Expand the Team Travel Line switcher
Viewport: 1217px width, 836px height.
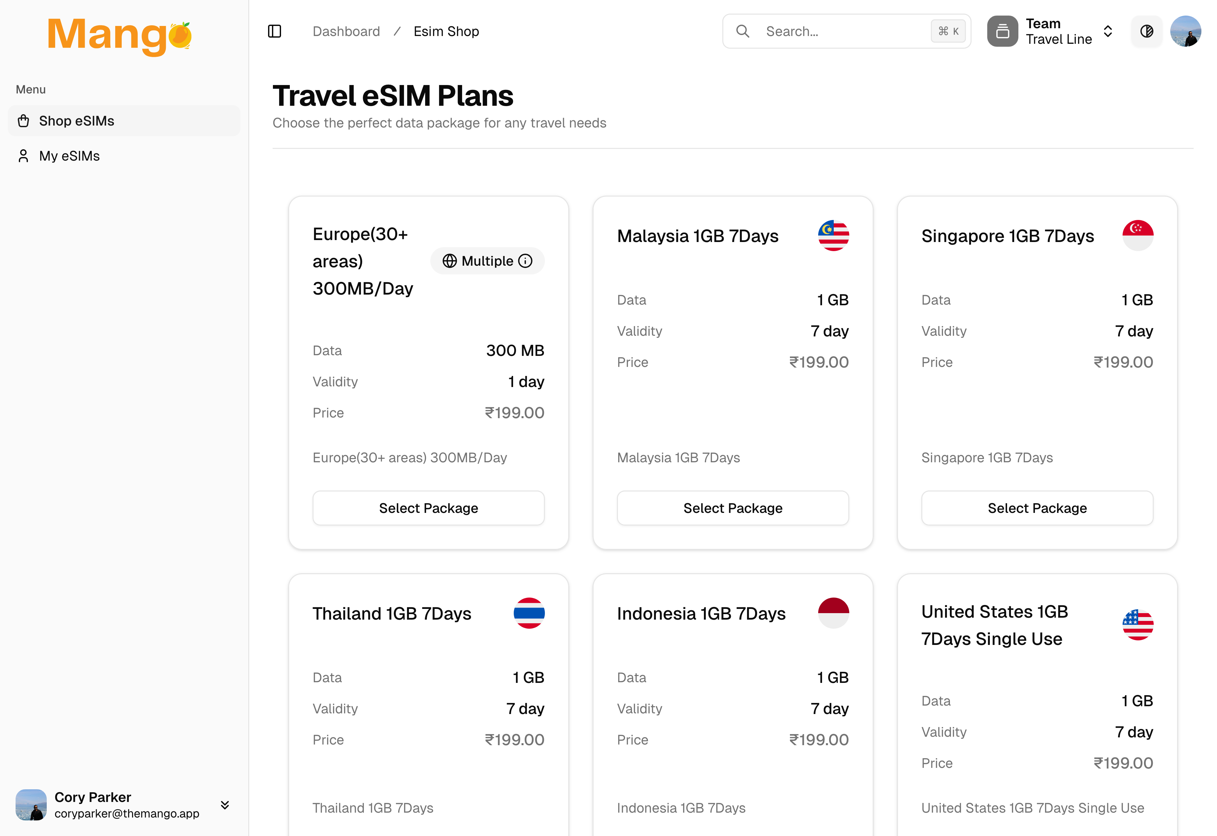[x=1051, y=31]
